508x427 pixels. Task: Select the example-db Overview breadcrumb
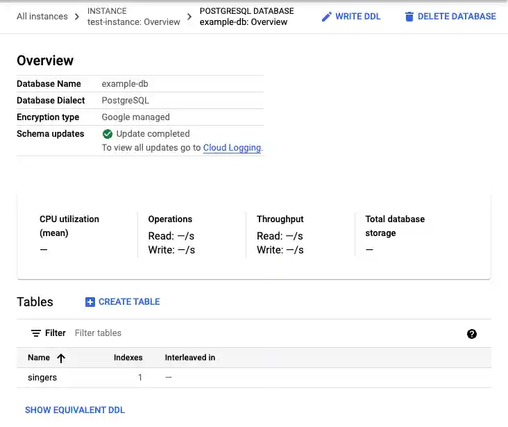pos(243,22)
